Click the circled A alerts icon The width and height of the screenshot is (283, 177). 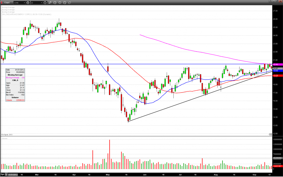coord(65,3)
